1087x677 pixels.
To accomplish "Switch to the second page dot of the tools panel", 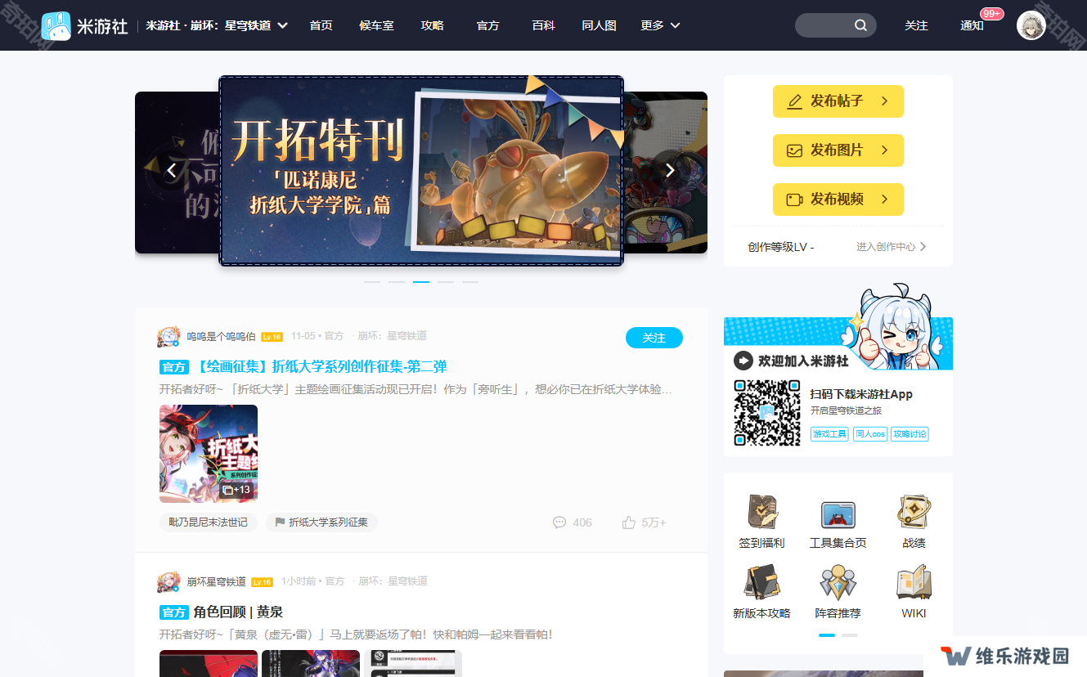I will (x=850, y=634).
